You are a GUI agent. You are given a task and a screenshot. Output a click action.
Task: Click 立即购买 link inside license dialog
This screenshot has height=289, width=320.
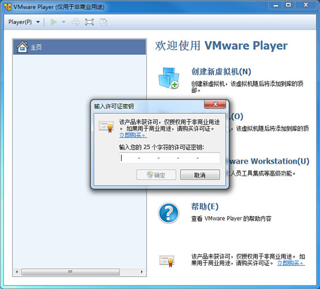coord(133,135)
